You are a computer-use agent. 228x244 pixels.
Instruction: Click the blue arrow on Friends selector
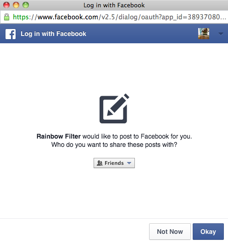pyautogui.click(x=129, y=163)
